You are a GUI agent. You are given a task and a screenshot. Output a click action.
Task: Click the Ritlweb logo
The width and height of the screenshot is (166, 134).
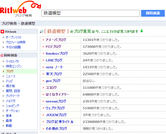[x=20, y=9]
